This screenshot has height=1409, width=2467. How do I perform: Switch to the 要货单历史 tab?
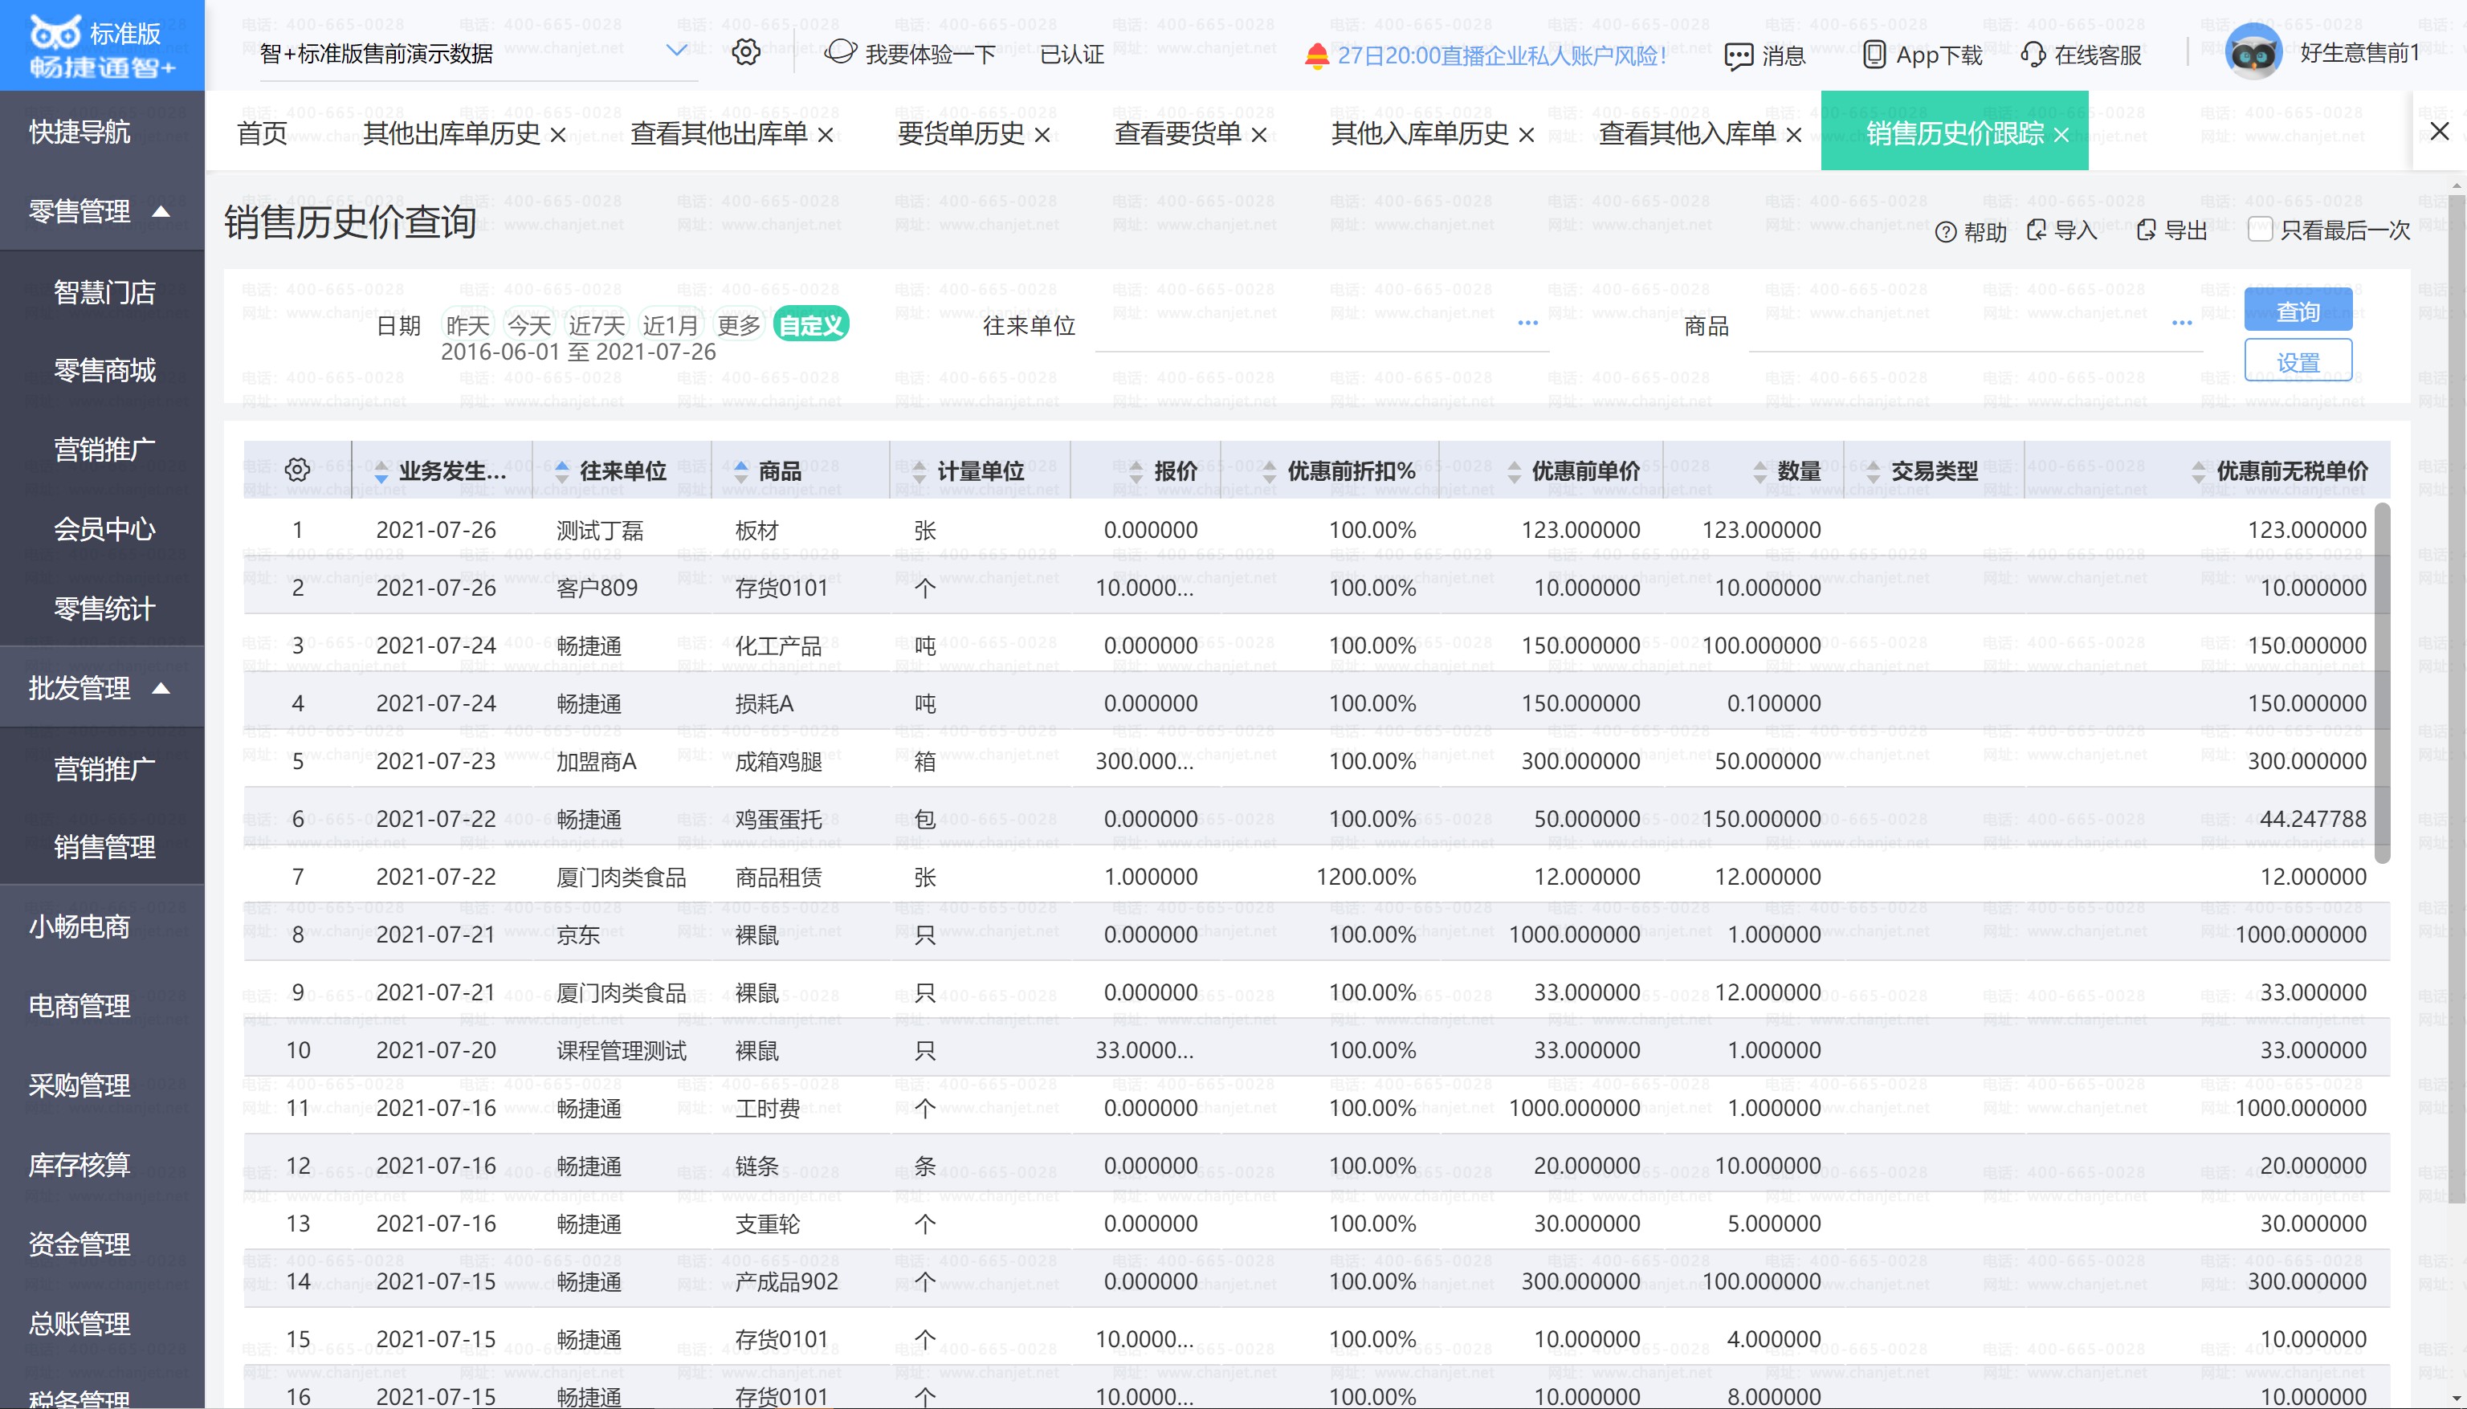960,133
